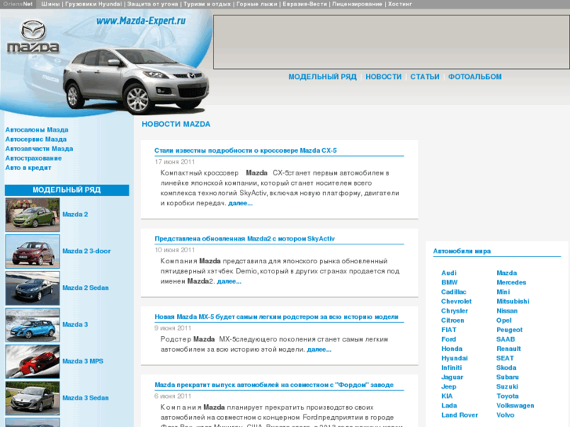Open Хостинг top link
Viewport: 570px width, 427px height.
[x=400, y=4]
